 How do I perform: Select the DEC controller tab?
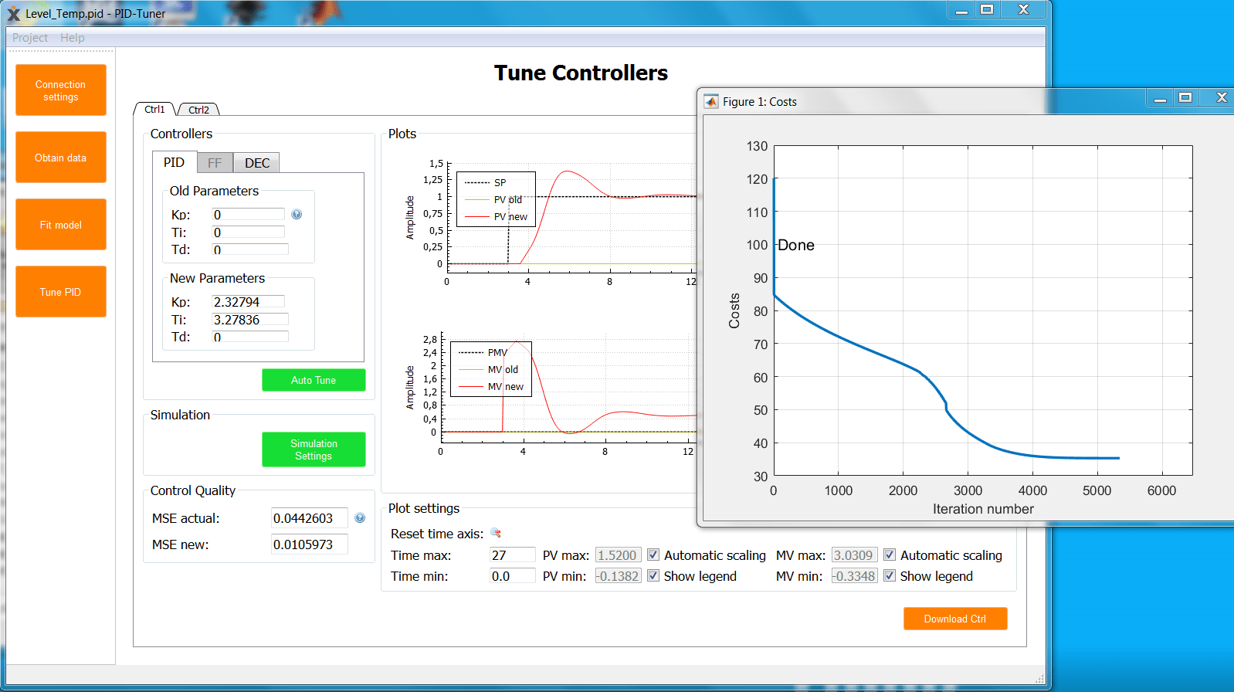[257, 163]
